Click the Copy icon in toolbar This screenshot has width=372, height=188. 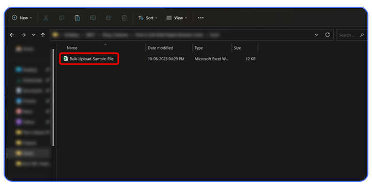[x=61, y=18]
